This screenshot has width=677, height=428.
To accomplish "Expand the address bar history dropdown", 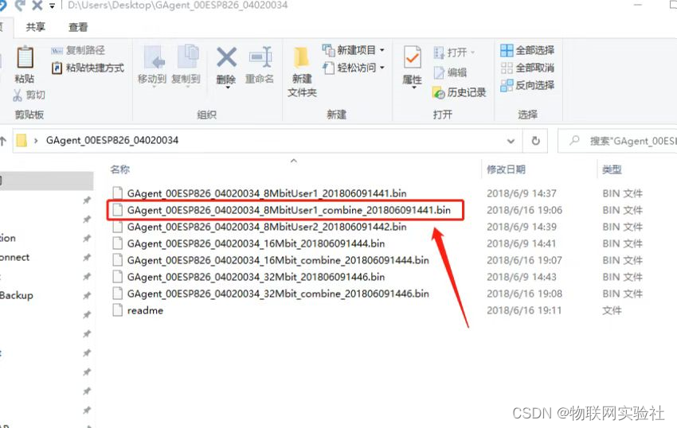I will click(511, 141).
